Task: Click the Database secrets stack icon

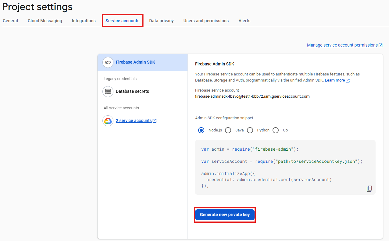Action: (108, 91)
